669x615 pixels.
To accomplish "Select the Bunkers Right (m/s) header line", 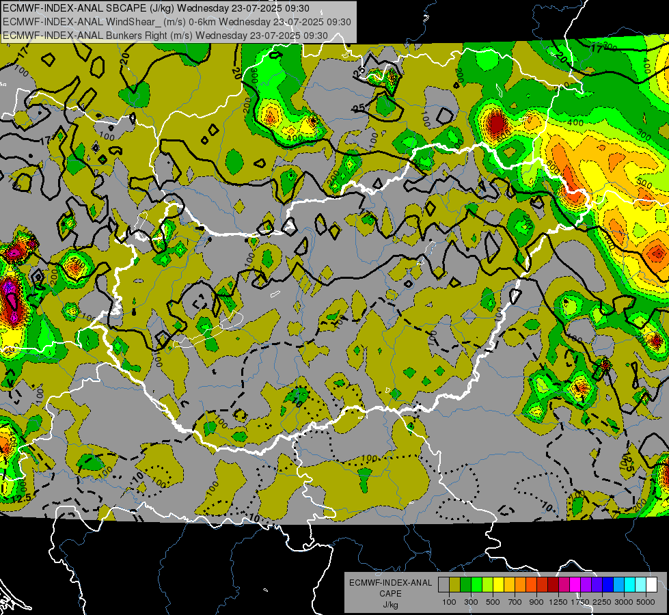I will pos(165,36).
